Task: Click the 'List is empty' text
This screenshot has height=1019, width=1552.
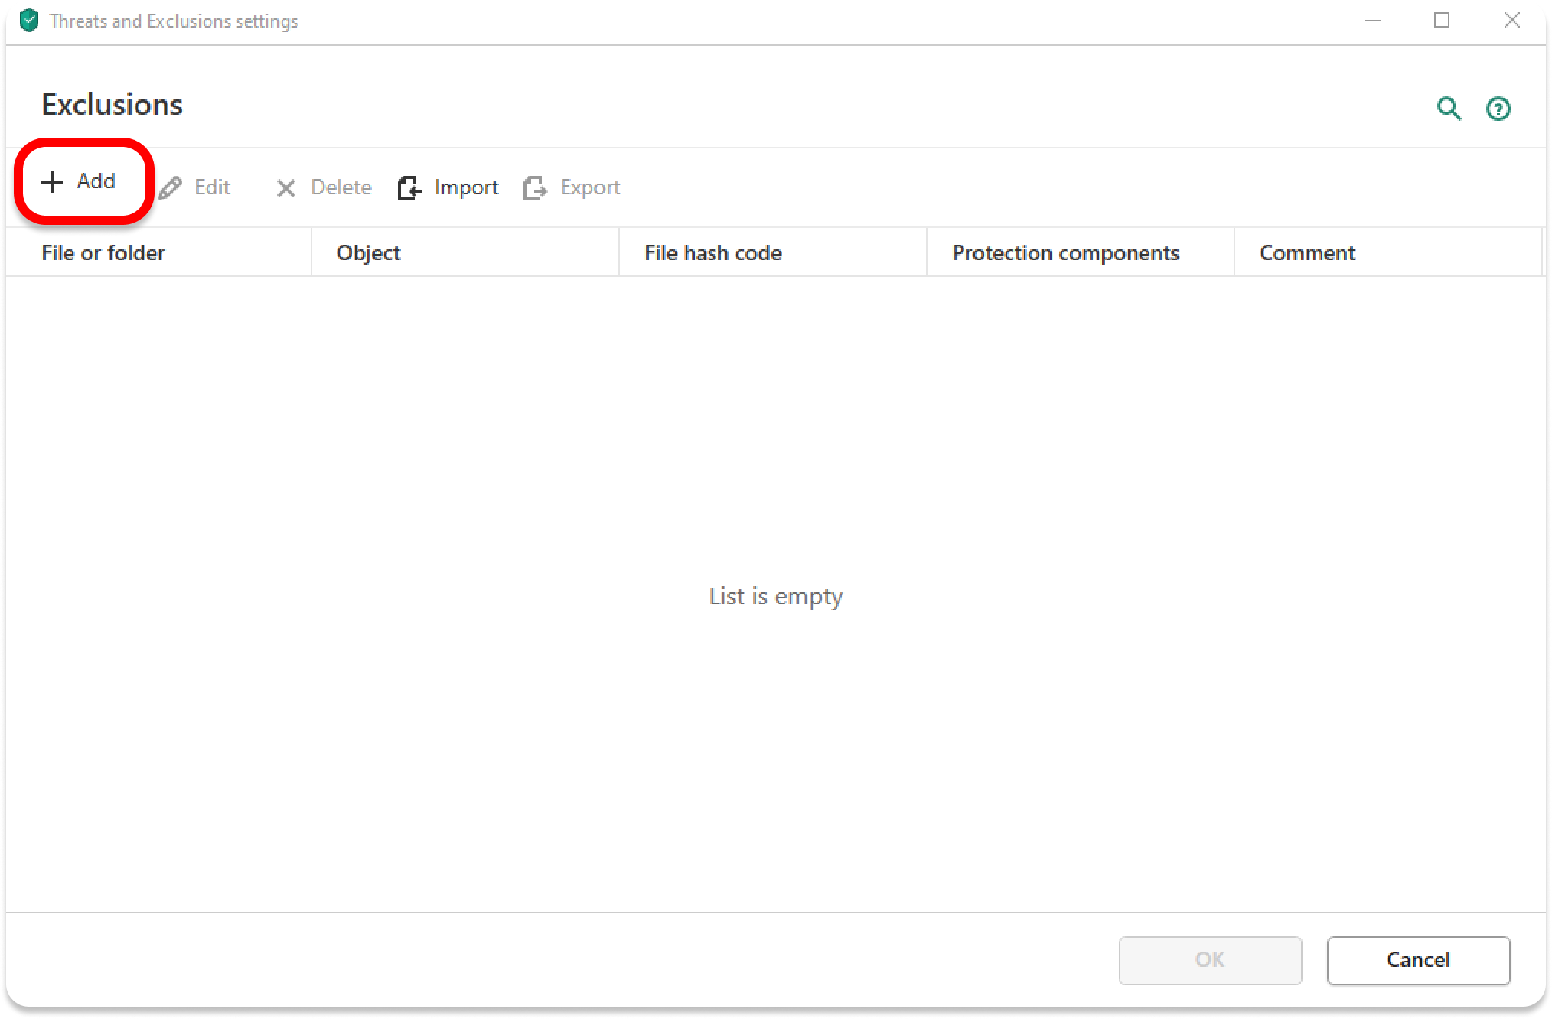Action: point(776,596)
